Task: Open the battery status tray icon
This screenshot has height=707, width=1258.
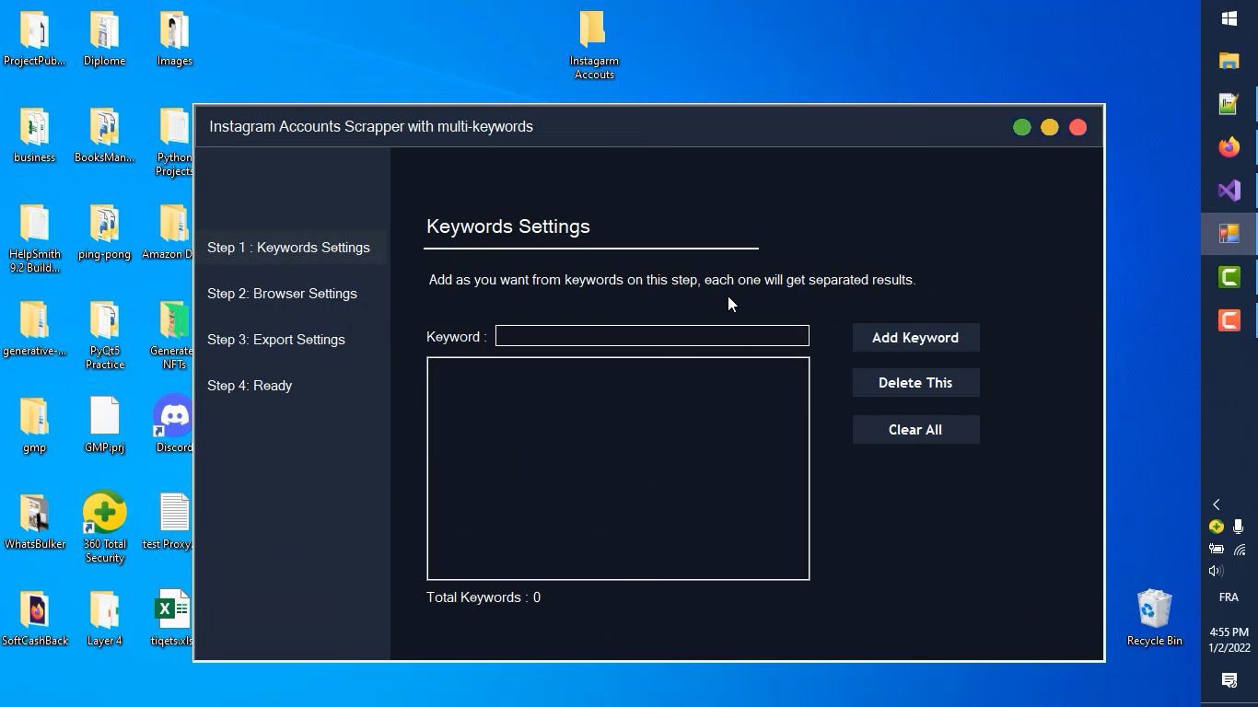Action: (x=1217, y=550)
